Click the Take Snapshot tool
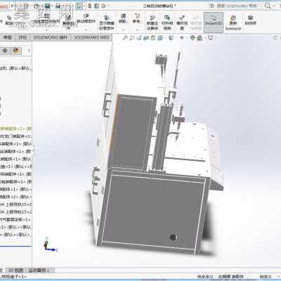 (x=250, y=20)
